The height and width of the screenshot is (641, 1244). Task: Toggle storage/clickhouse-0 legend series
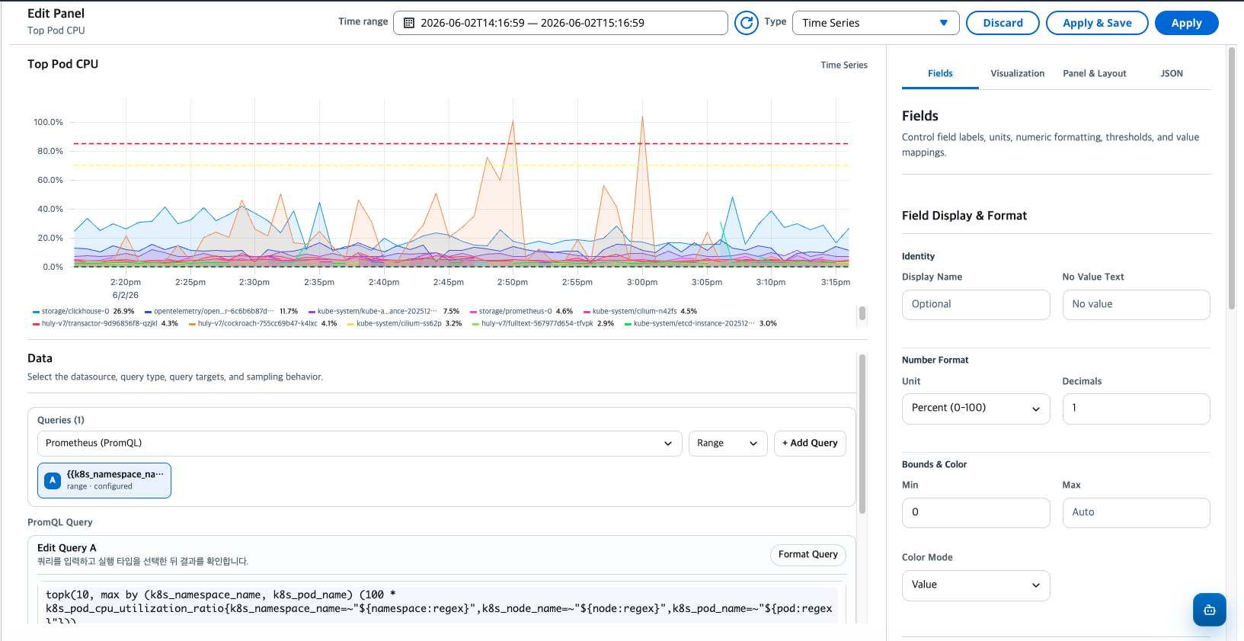pos(84,311)
